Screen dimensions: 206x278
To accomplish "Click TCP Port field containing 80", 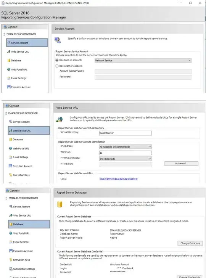I will click(126, 153).
